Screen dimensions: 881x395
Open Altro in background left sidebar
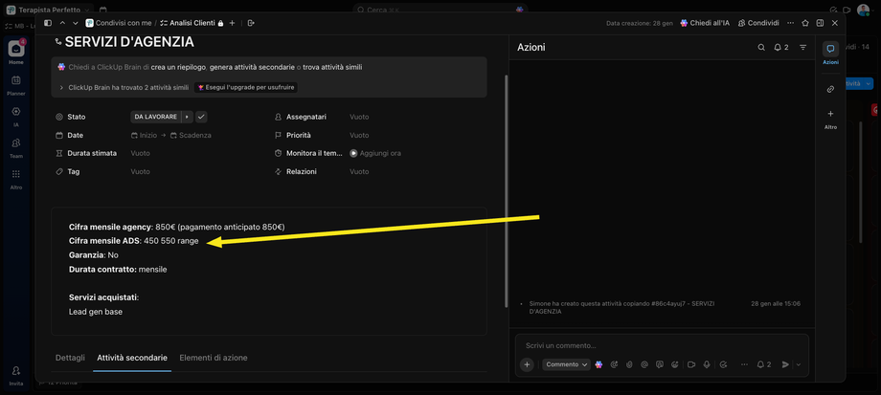[x=16, y=179]
